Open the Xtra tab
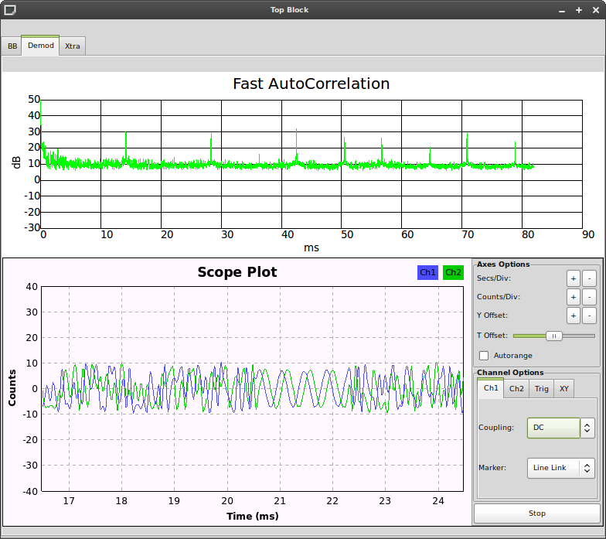Screen dimensions: 606x539 pos(73,46)
